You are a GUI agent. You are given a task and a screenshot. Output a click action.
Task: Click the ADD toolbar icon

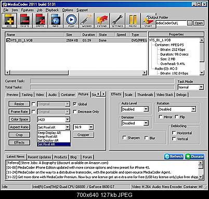pos(9,21)
